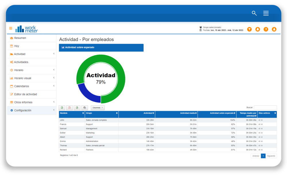This screenshot has width=287, height=191.
Task: Click the Buscar search input field
Action: click(x=265, y=108)
